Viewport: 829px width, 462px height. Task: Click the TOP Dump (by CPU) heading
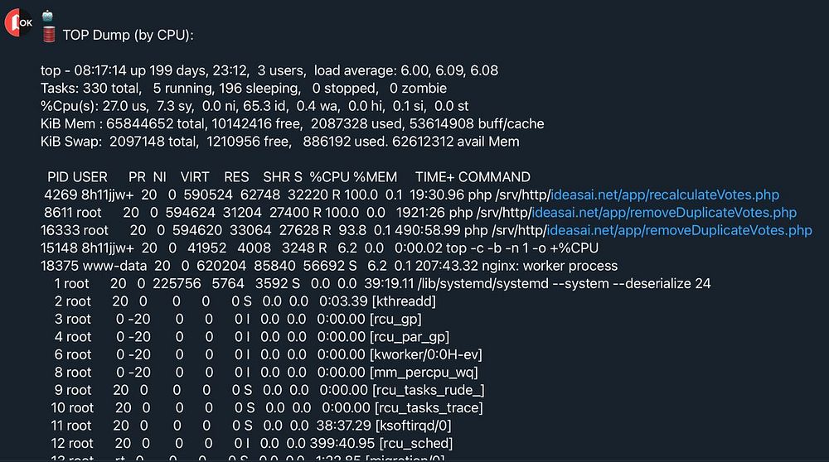pyautogui.click(x=128, y=36)
